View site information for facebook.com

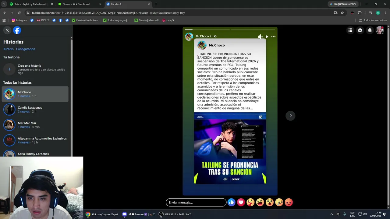click(x=28, y=13)
